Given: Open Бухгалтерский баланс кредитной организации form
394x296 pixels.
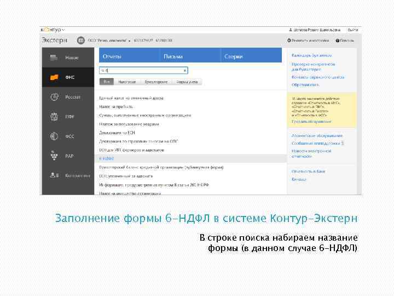Looking at the screenshot, I should (x=161, y=167).
